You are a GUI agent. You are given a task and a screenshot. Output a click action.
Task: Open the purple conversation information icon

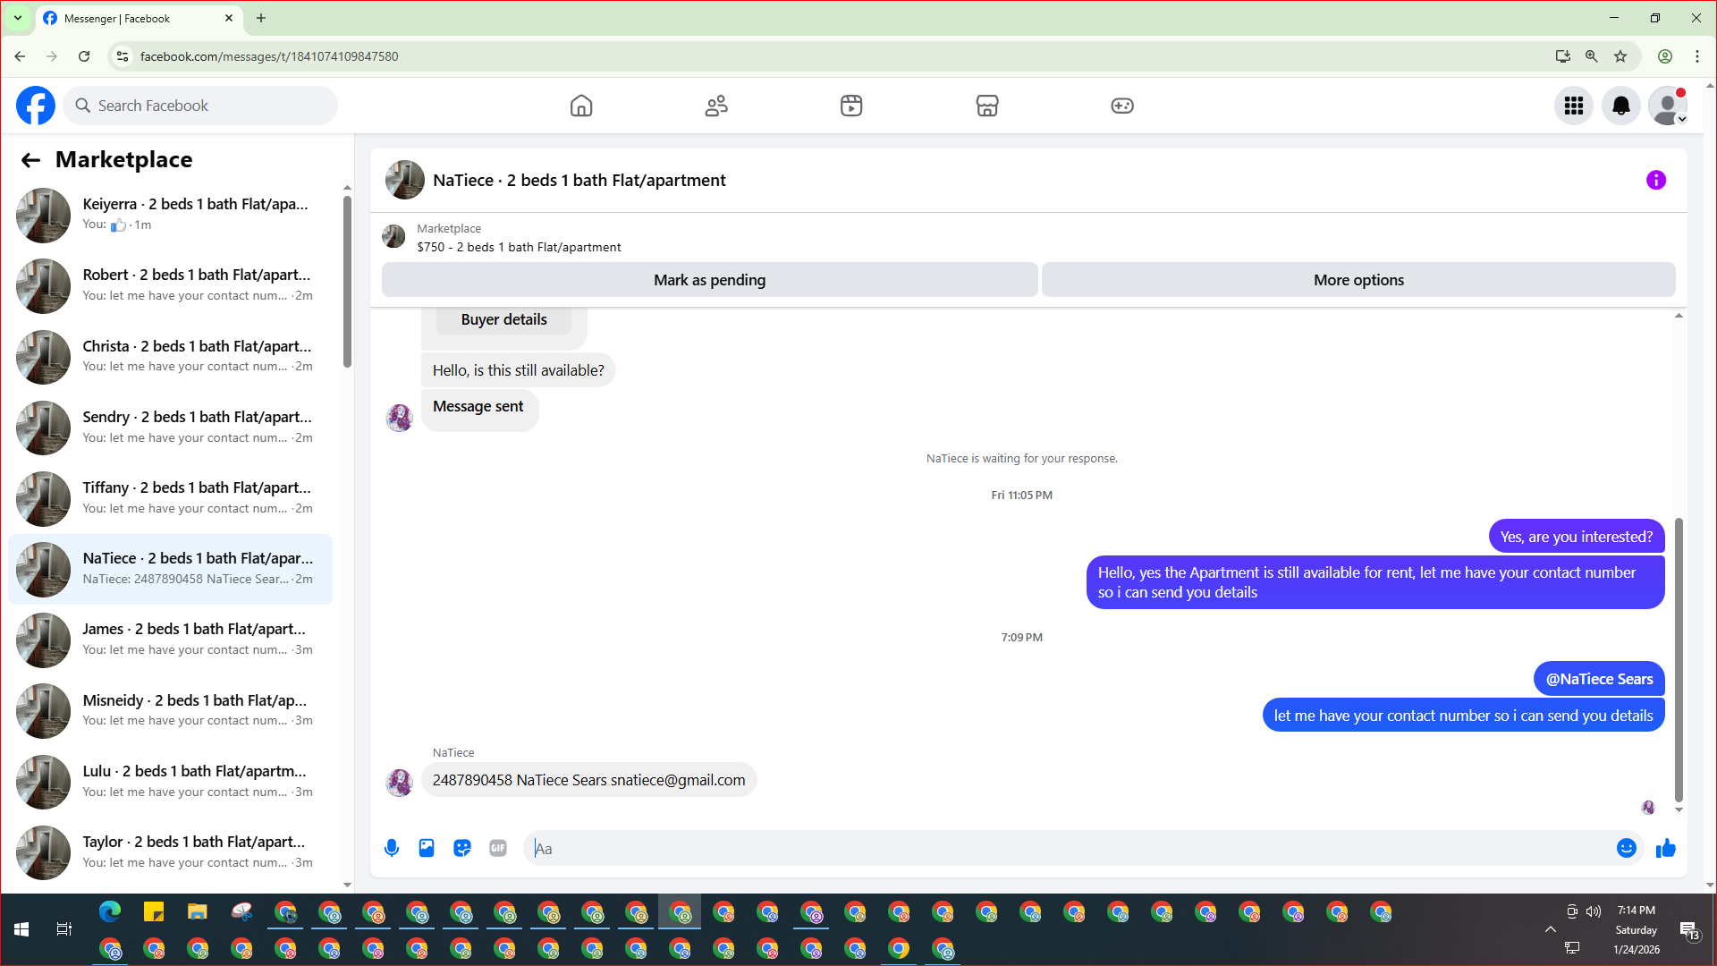click(1655, 180)
